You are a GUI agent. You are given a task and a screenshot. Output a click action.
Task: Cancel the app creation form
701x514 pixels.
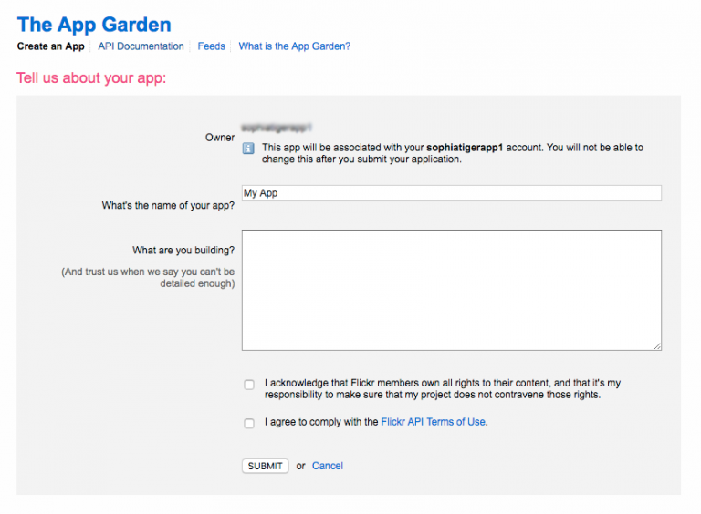pyautogui.click(x=328, y=466)
